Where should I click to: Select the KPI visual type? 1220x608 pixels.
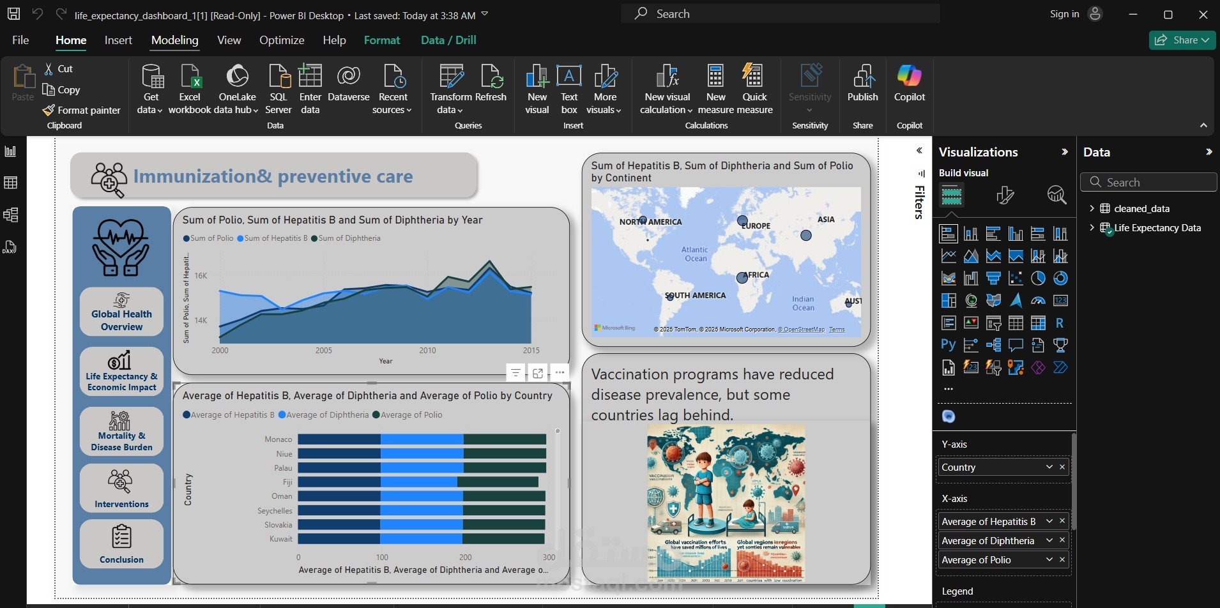[971, 323]
